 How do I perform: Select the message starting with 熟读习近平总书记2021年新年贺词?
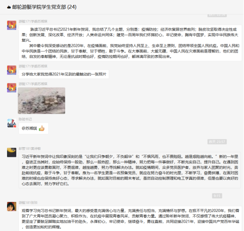[130, 43]
